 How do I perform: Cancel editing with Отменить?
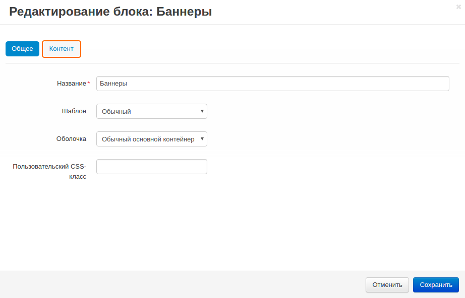click(387, 285)
